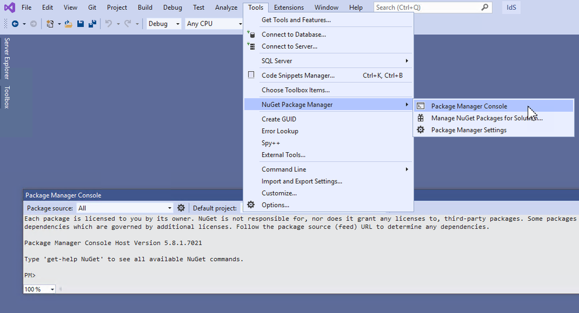Expand the Command Line submenu
This screenshot has height=313, width=579.
tap(328, 169)
